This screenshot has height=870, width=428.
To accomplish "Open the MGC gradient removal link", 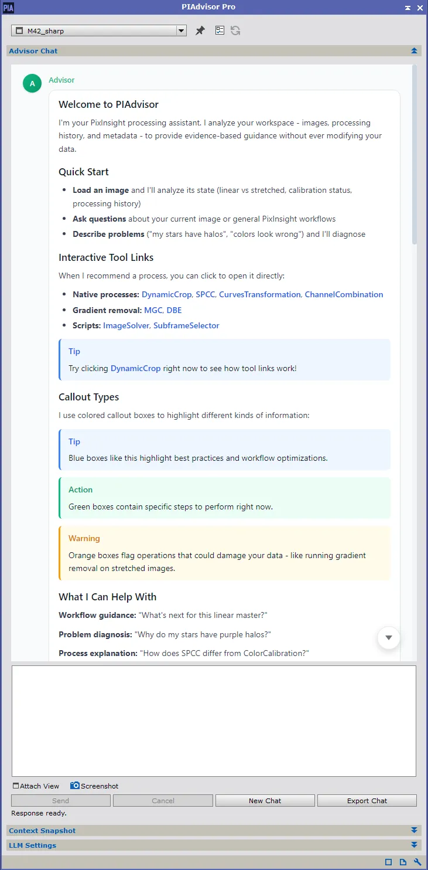I will click(x=153, y=310).
